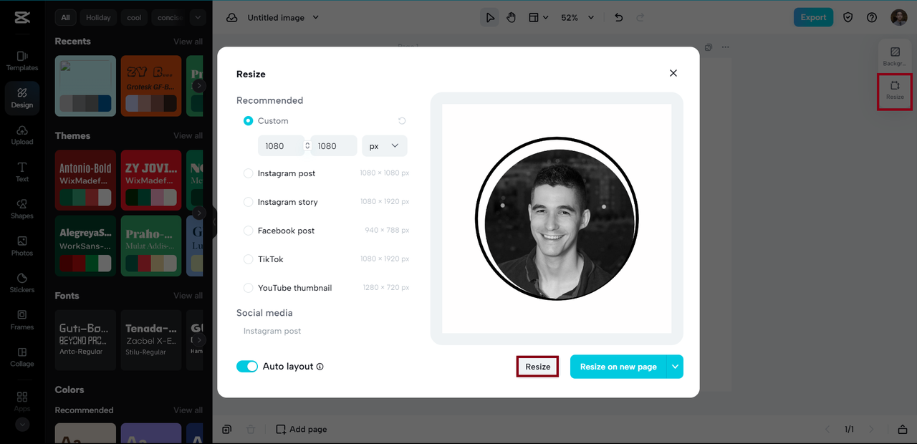Open the Text sidebar panel
The height and width of the screenshot is (444, 917).
point(21,172)
